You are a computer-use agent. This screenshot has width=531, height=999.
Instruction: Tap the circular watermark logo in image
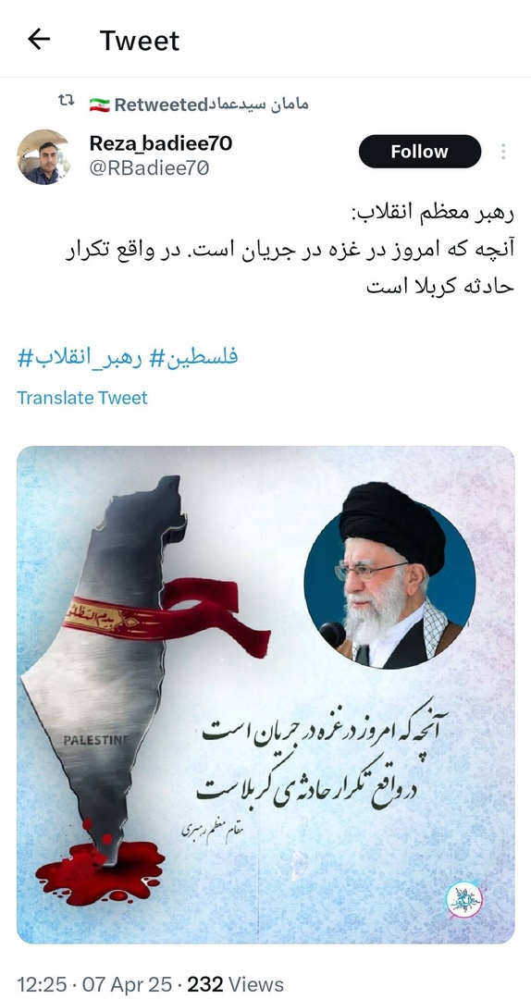pos(464,900)
